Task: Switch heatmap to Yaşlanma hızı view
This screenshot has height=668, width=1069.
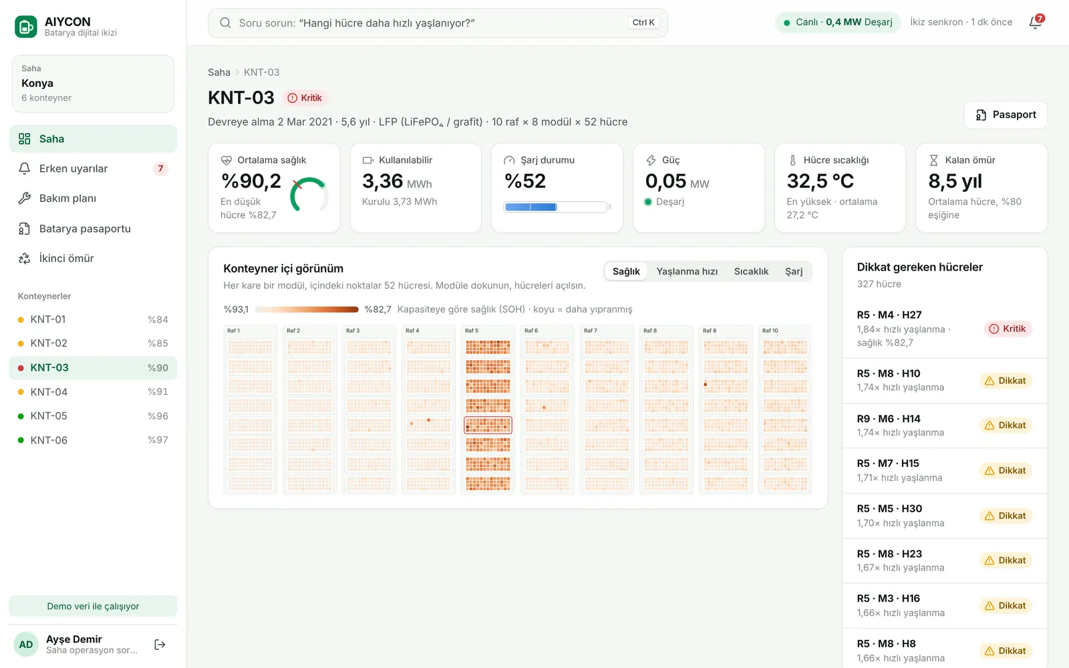Action: pyautogui.click(x=687, y=271)
